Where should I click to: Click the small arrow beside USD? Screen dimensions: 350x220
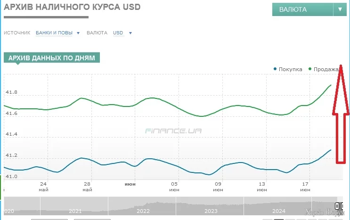130,33
